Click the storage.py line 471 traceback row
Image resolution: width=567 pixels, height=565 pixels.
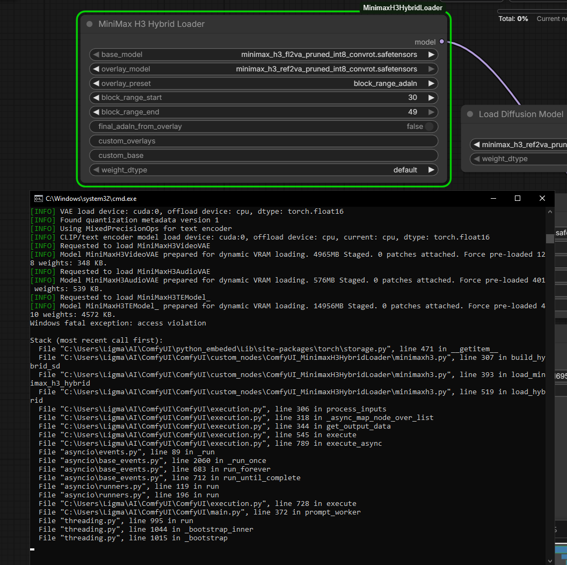click(268, 349)
